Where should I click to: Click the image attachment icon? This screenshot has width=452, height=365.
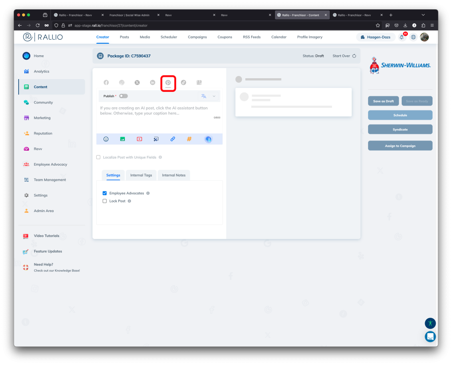[x=122, y=139]
